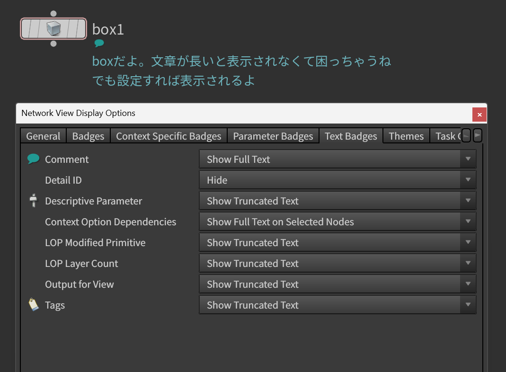Viewport: 506px width, 372px height.
Task: Open the Tags text display dropdown
Action: [x=337, y=305]
